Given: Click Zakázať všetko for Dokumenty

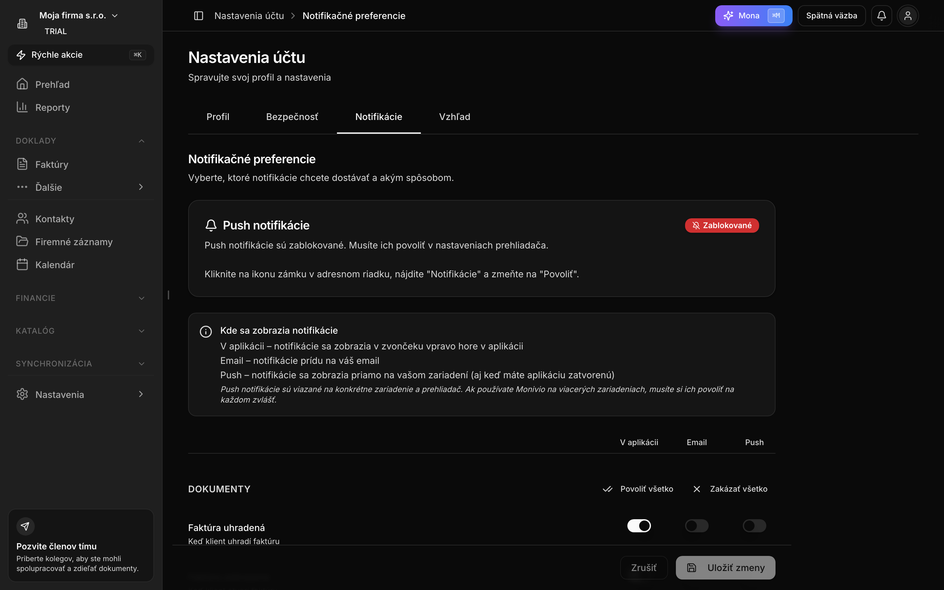Looking at the screenshot, I should (x=730, y=489).
